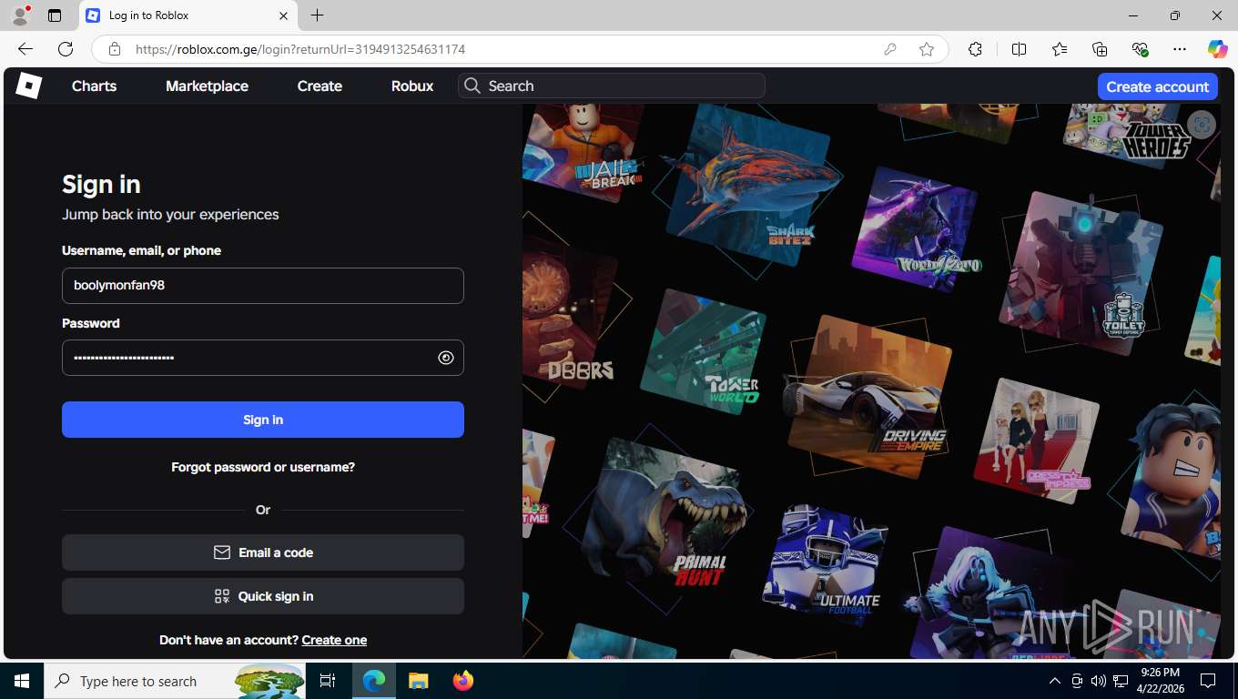Image resolution: width=1238 pixels, height=699 pixels.
Task: Click the taskbar Type here to search box
Action: tap(176, 681)
